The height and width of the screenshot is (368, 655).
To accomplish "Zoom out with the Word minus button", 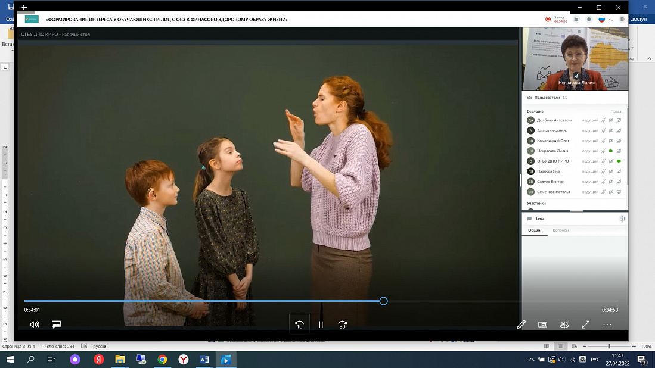I will pos(585,347).
